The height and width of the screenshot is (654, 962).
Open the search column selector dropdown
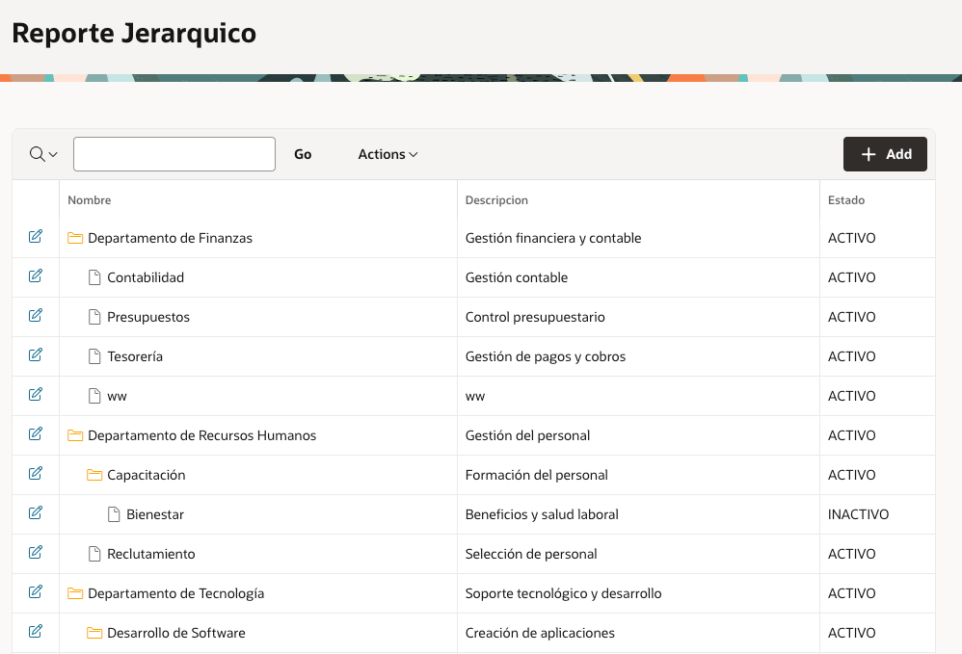[43, 154]
